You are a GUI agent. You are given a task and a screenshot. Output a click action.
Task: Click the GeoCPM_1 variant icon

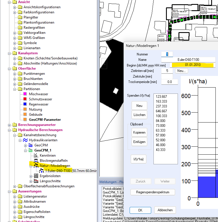coord(31,150)
